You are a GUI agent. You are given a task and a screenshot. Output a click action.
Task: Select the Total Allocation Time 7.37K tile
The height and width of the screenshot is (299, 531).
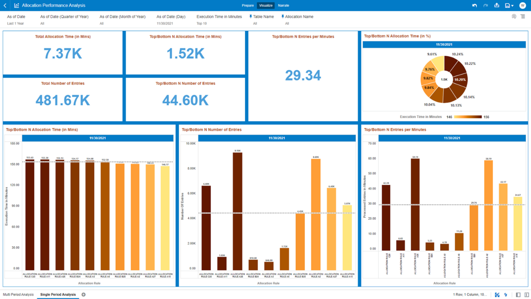63,53
